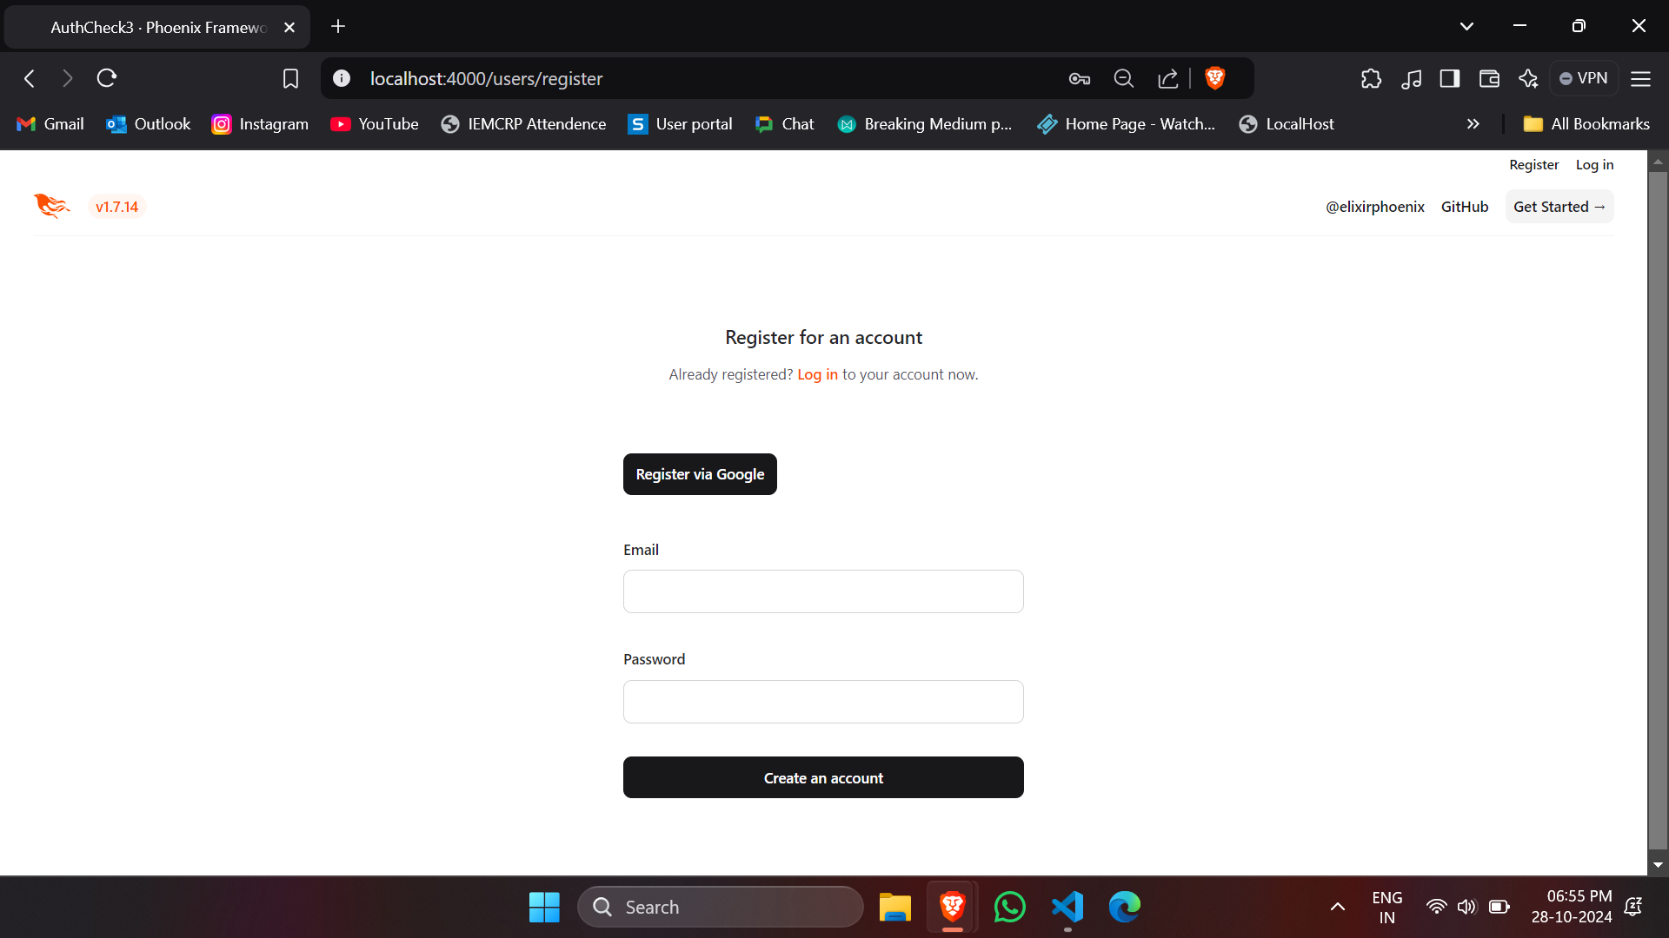Click the WhatsApp icon in taskbar
The width and height of the screenshot is (1669, 938).
pos(1010,907)
